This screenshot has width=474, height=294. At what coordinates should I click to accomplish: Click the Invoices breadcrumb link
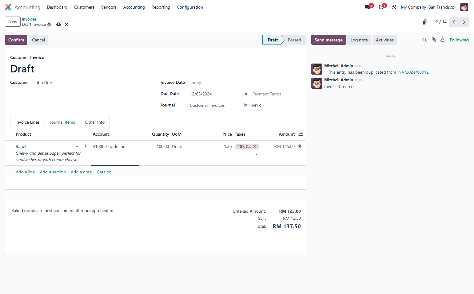[x=29, y=19]
